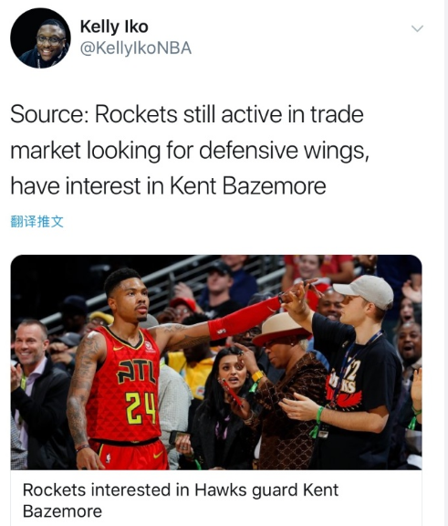Click the 'defensive wings' phrase in the tweet
This screenshot has height=526, width=448.
click(284, 151)
